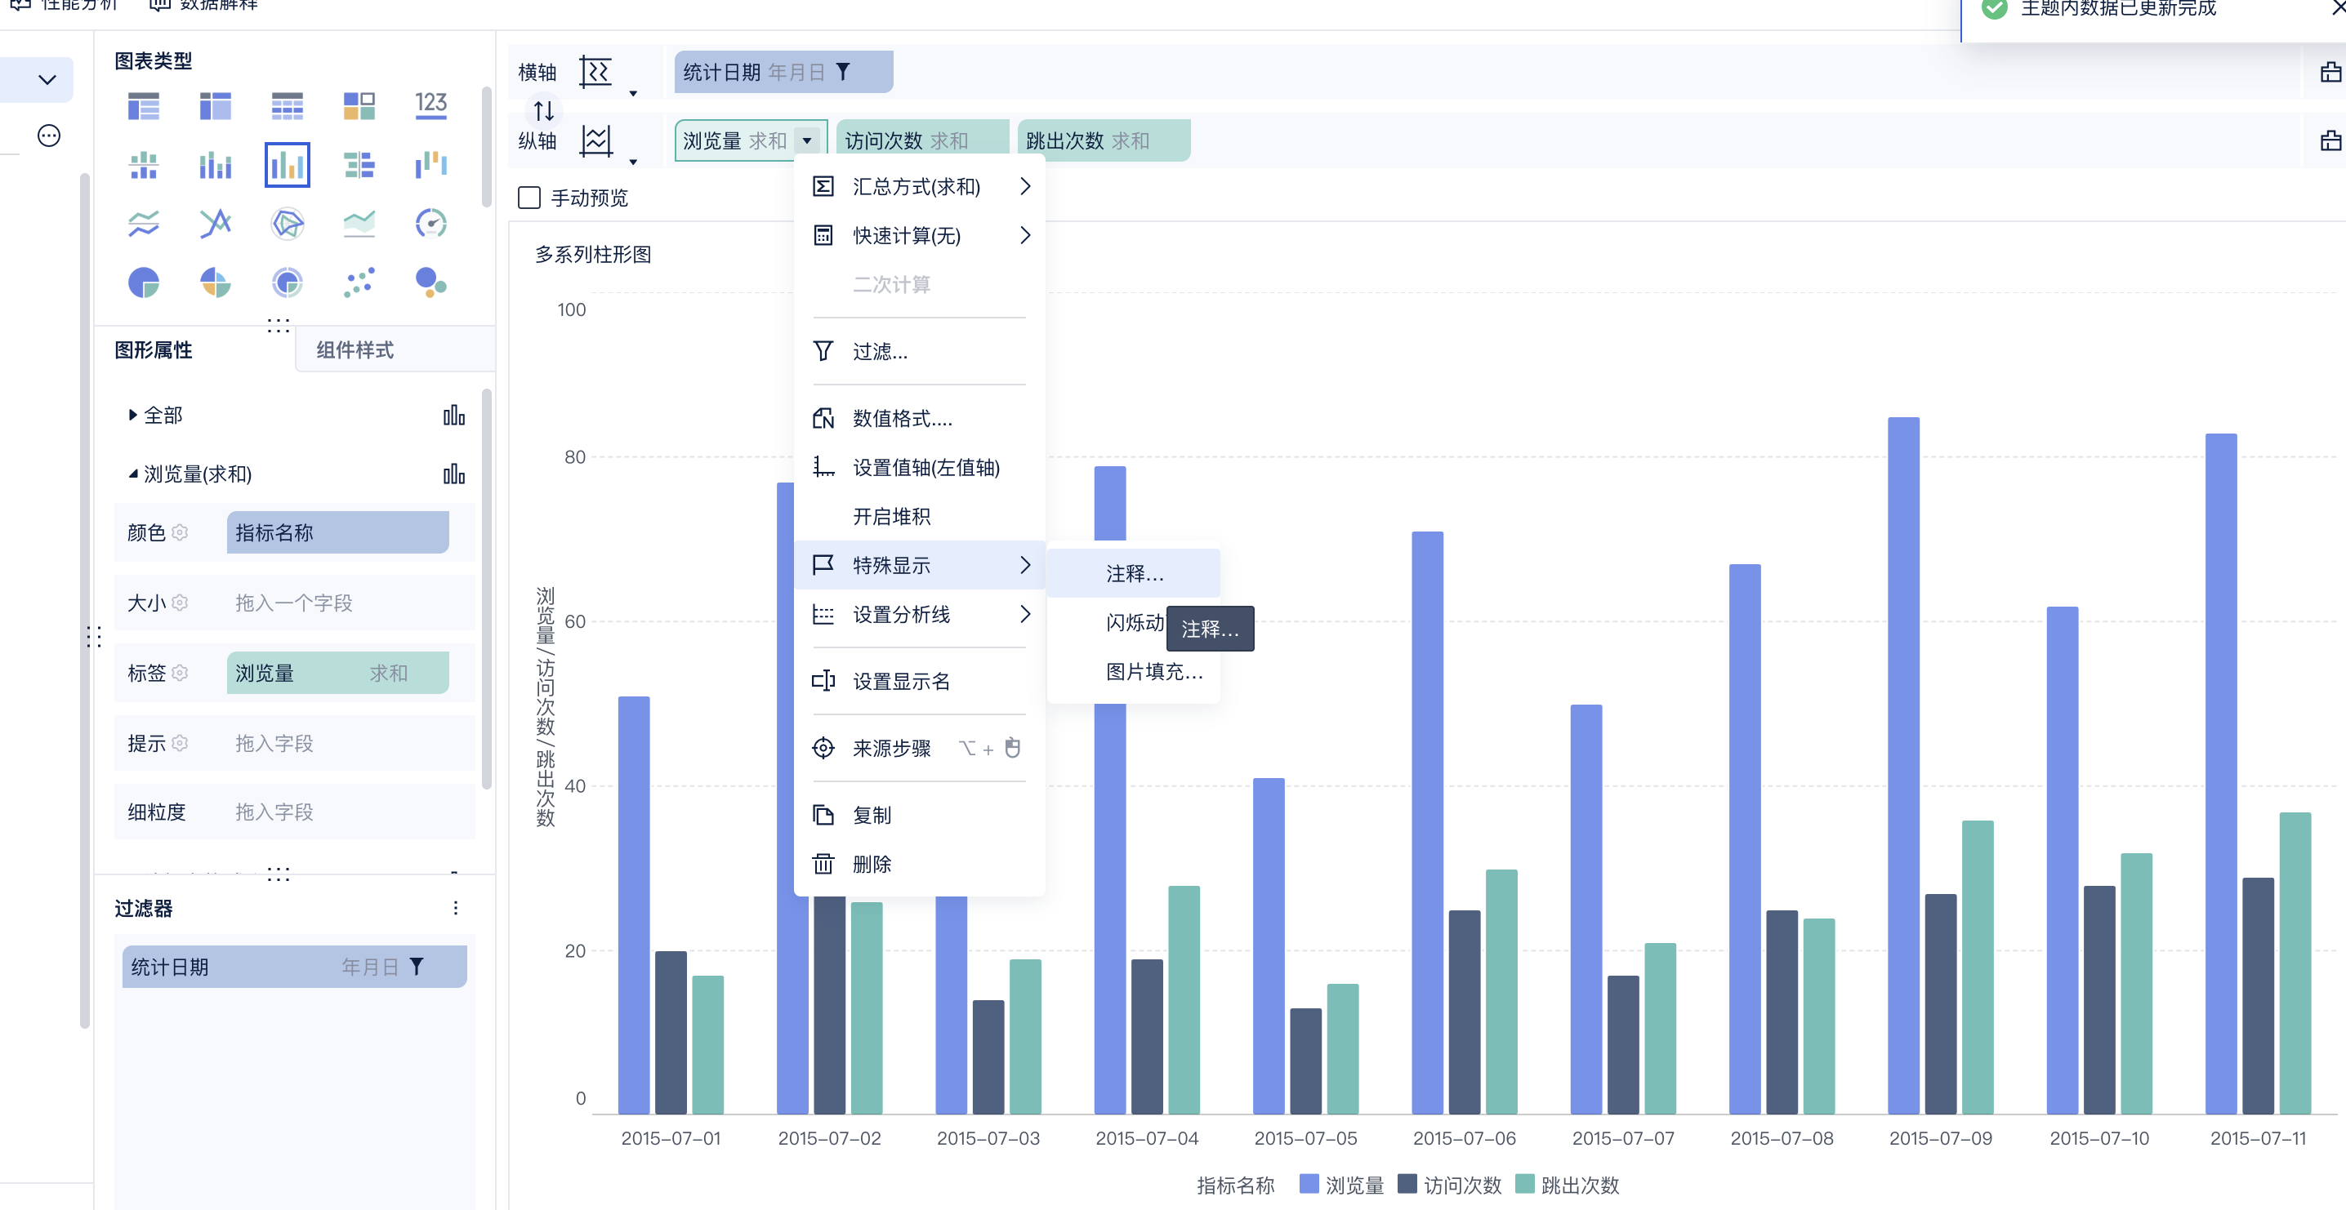Enable the 手动预览 checkbox

click(529, 198)
